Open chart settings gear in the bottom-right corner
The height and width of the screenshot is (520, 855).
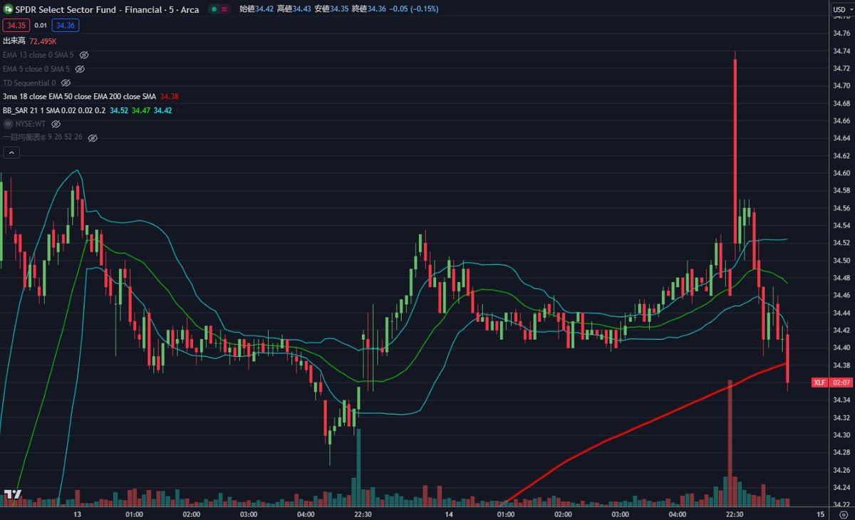tap(843, 514)
